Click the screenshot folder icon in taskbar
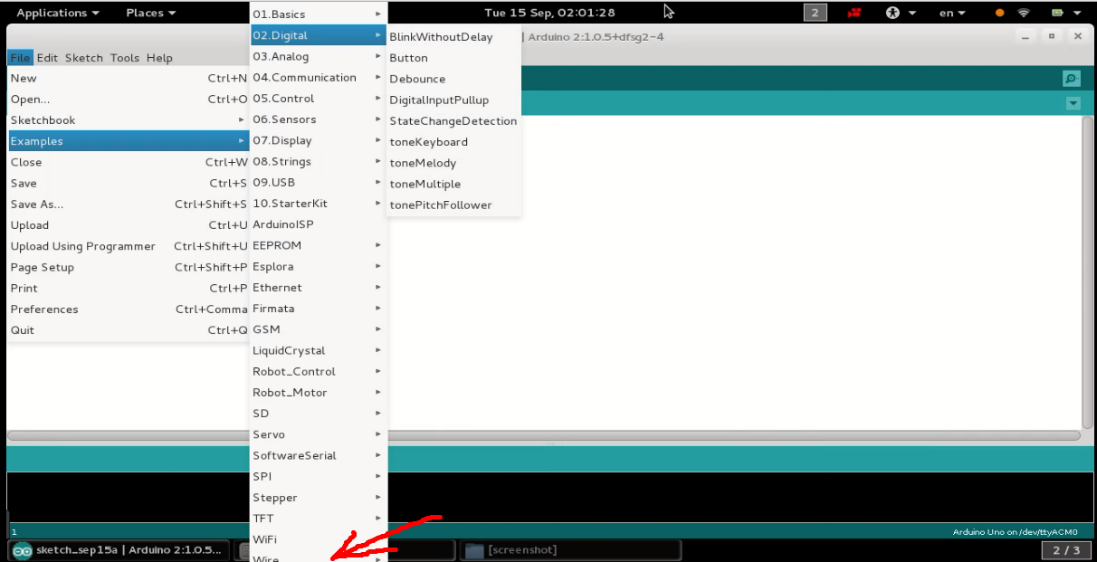1097x562 pixels. pos(473,550)
